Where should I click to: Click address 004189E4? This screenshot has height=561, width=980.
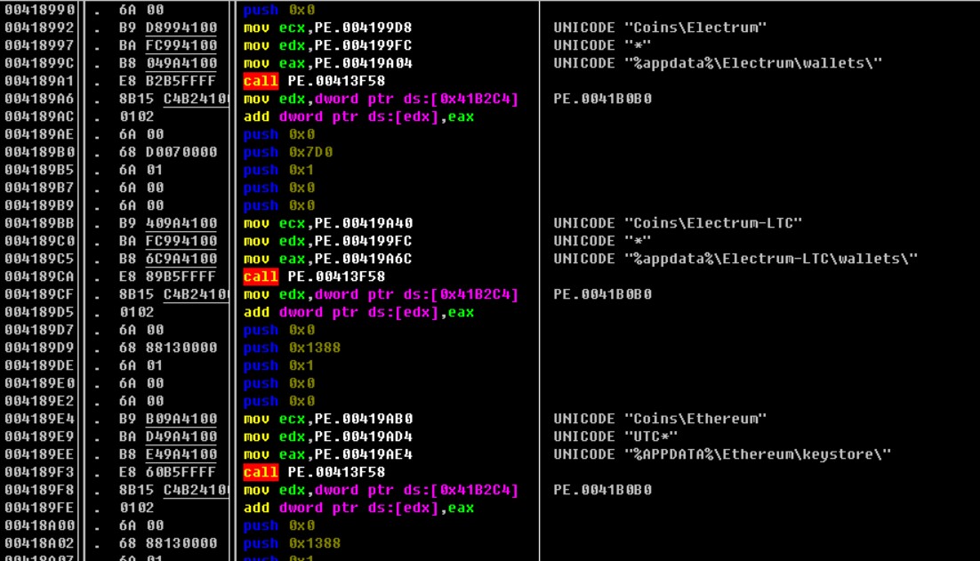point(39,419)
